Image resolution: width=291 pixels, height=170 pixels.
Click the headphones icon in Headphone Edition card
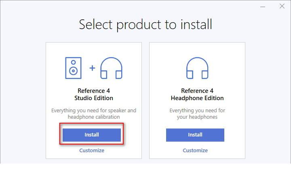click(x=197, y=68)
